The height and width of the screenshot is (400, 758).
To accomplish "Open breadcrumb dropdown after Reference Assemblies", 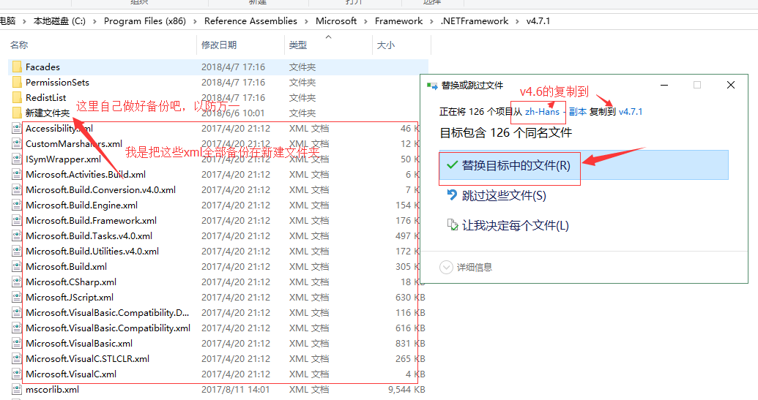I will click(x=306, y=21).
